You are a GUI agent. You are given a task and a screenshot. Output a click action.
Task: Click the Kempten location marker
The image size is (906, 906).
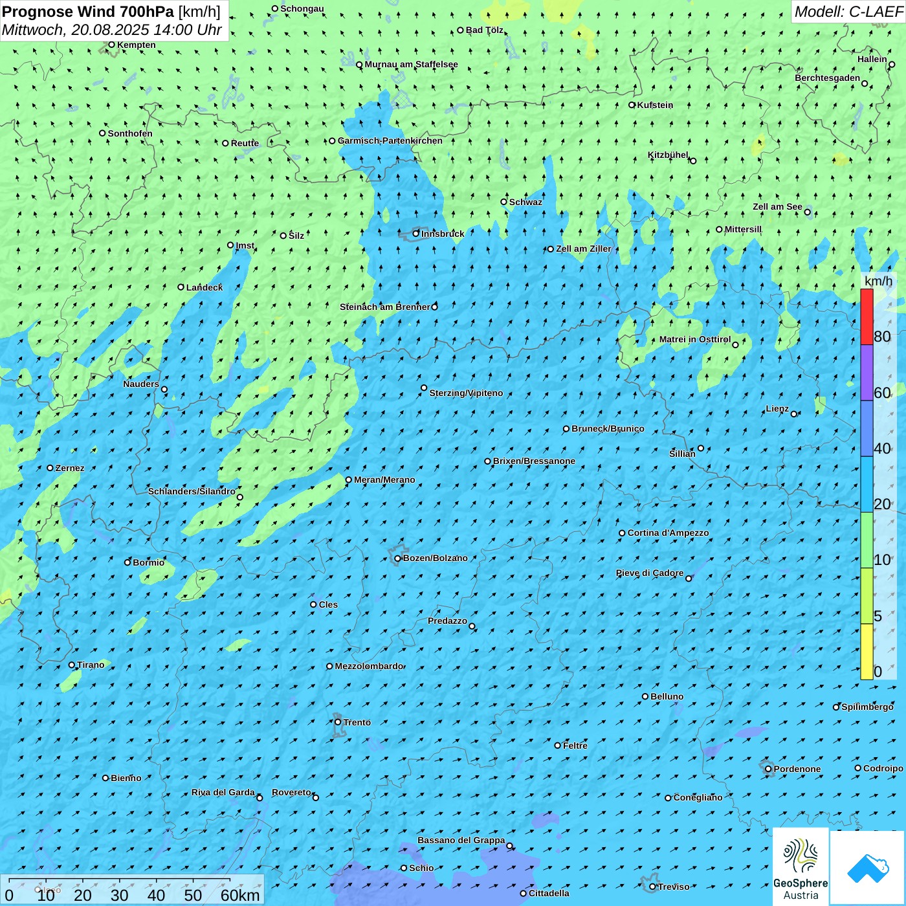point(111,45)
